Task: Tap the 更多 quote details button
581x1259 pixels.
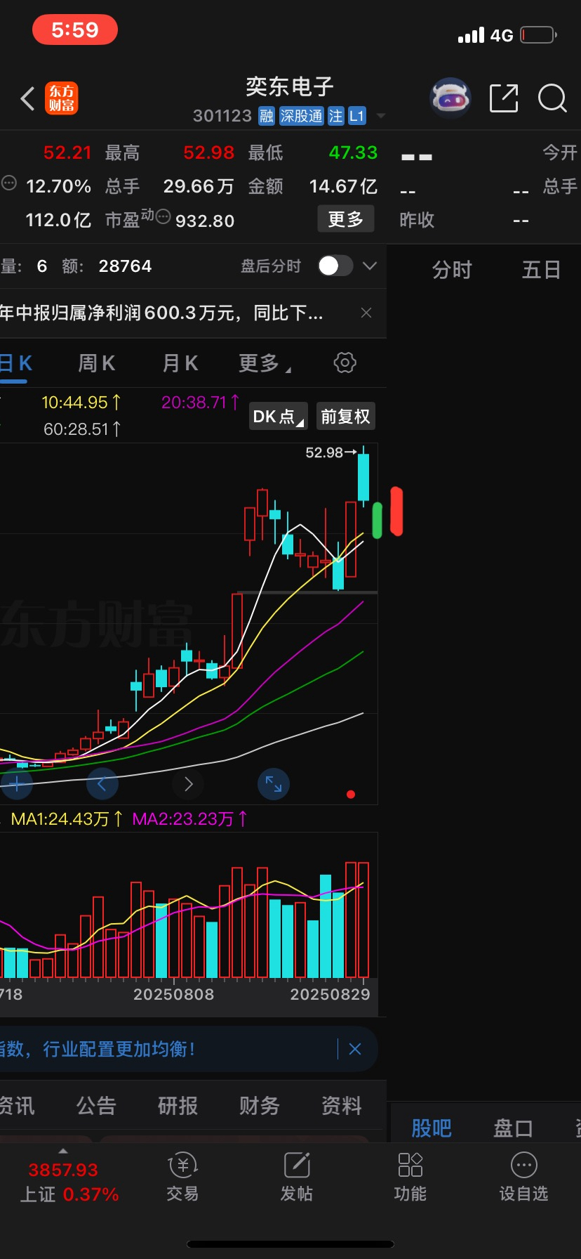Action: click(346, 219)
